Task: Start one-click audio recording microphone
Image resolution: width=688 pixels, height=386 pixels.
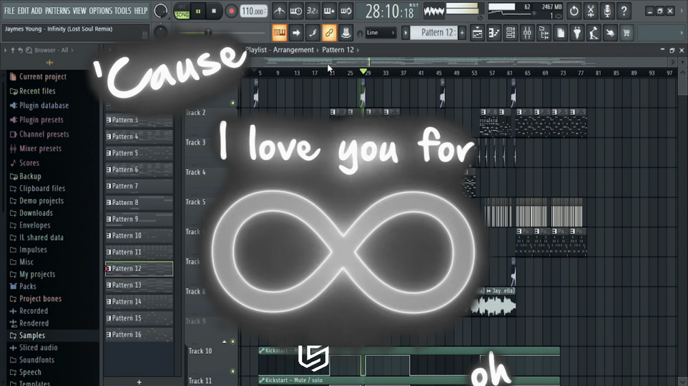Action: (x=607, y=11)
